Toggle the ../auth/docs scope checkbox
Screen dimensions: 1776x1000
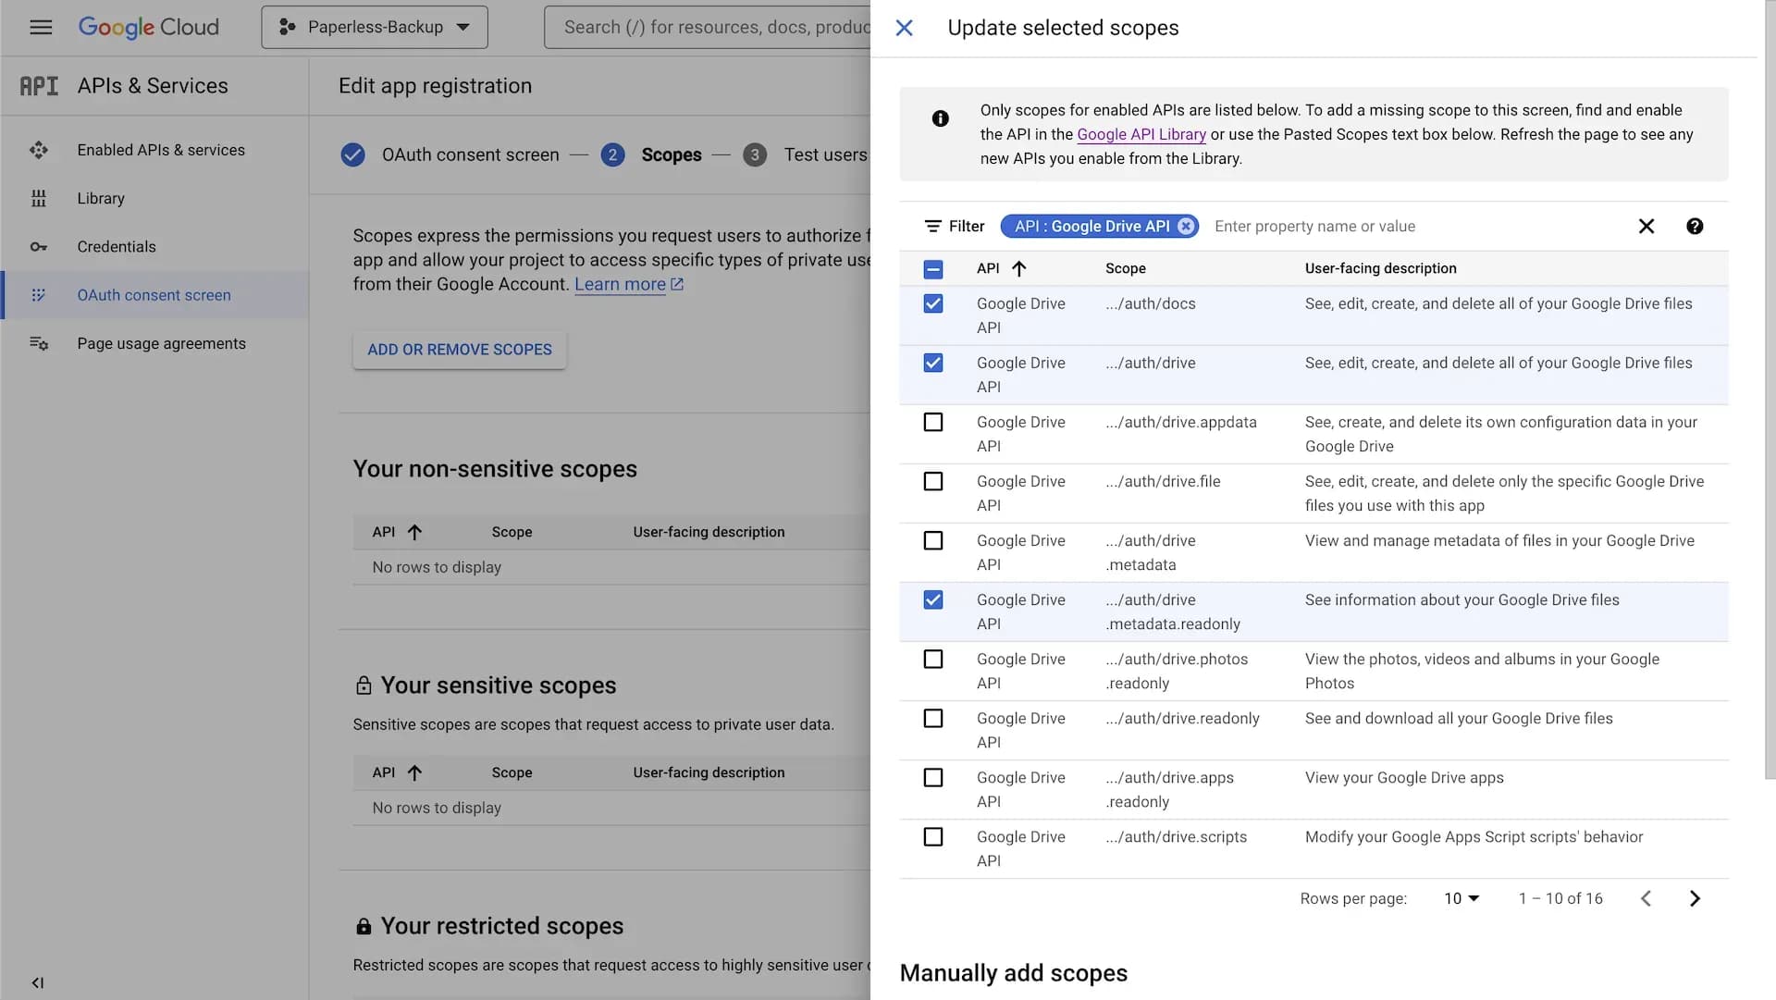coord(933,303)
